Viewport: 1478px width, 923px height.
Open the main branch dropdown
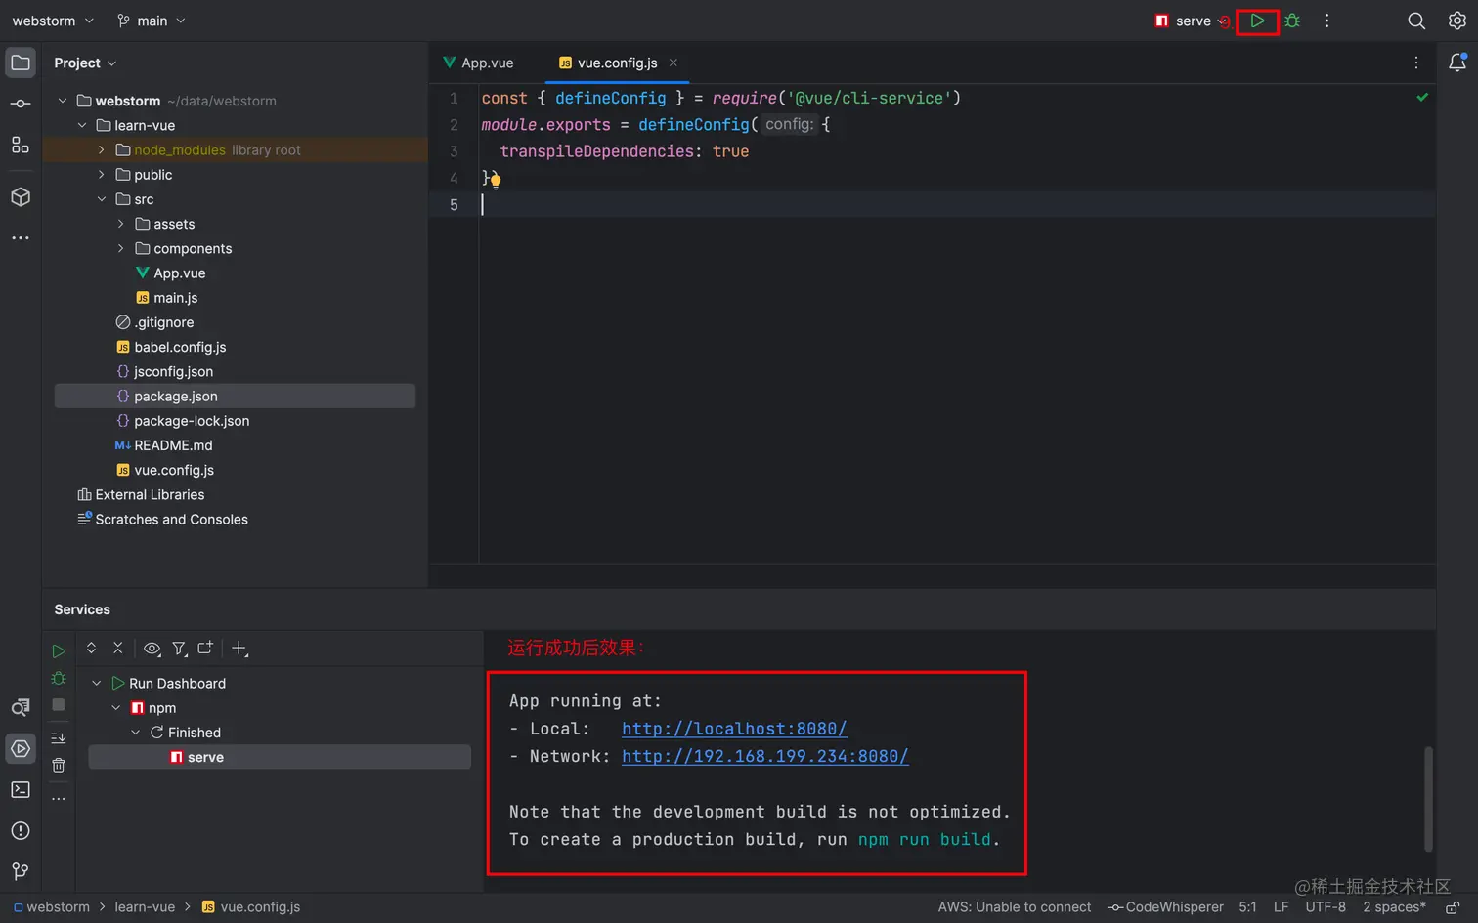coord(152,21)
